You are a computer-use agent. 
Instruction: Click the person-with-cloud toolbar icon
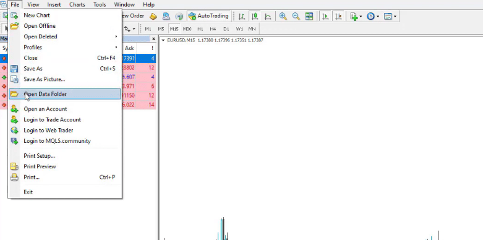click(166, 16)
